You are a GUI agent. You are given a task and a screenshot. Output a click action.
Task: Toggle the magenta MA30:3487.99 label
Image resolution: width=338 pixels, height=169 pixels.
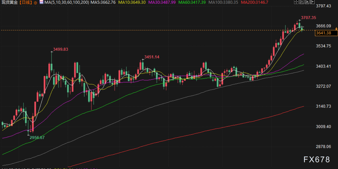click(162, 2)
